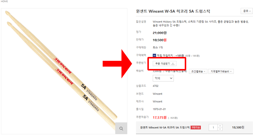
Task: Click the 18,500원 total price in order row
Action: point(238,127)
